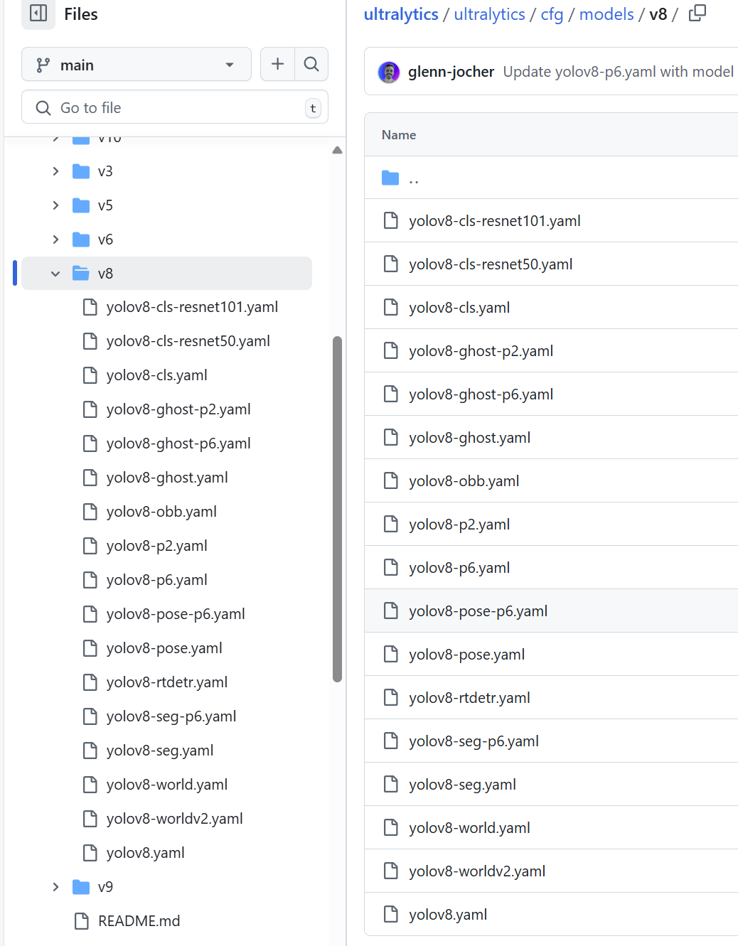Select yolov8-seg-p6.yaml in sidebar tree
This screenshot has height=946, width=738.
(x=171, y=716)
